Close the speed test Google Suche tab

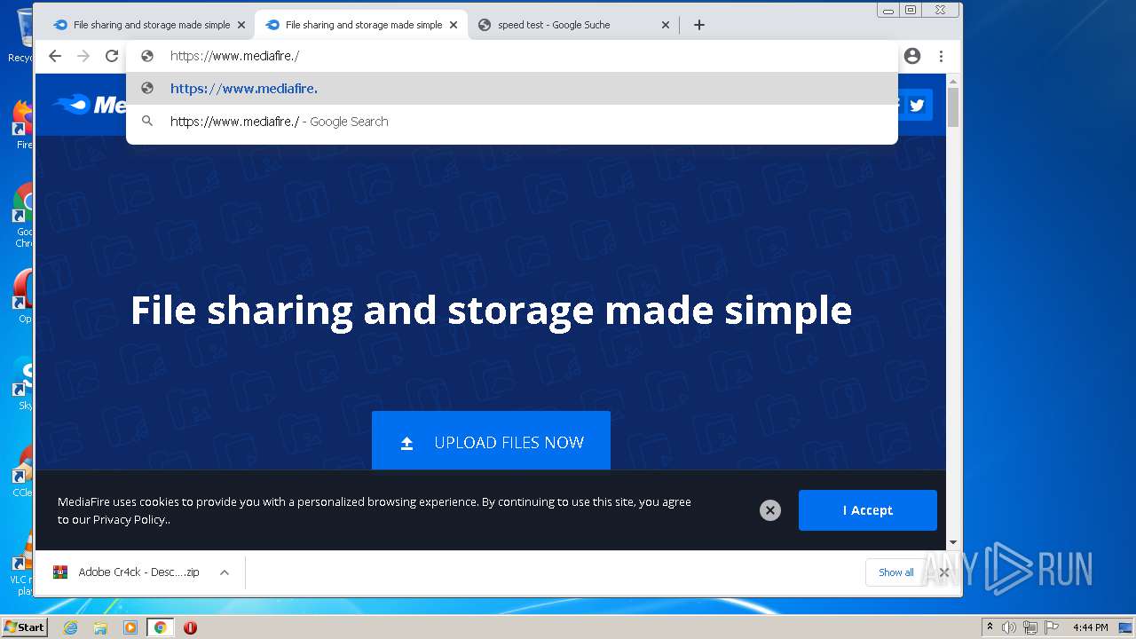point(666,25)
